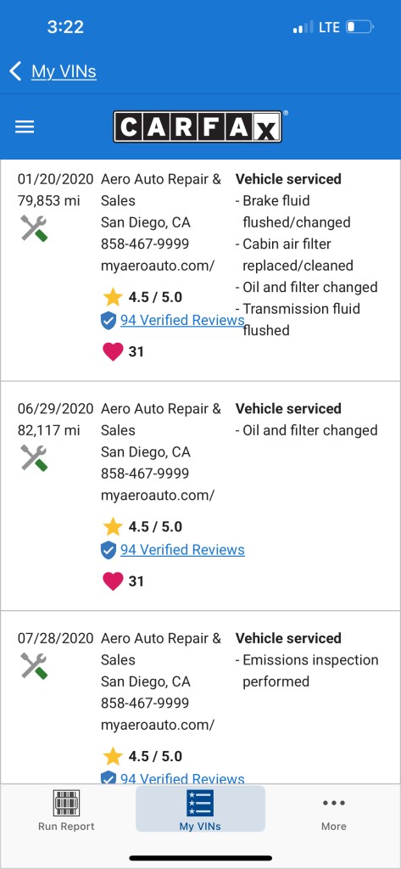Open the More tab

(x=334, y=810)
